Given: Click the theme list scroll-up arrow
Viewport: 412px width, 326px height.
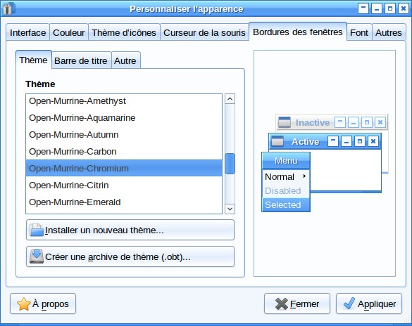Looking at the screenshot, I should click(230, 99).
